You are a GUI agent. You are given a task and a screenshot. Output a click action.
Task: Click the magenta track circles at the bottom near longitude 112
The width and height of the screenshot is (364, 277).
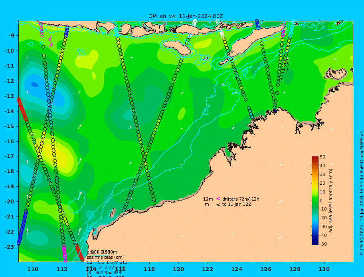click(65, 254)
